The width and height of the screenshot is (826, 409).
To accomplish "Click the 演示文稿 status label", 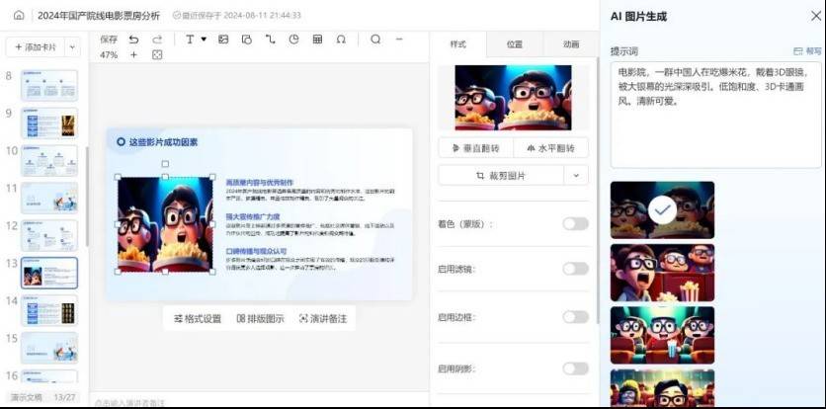I will [x=27, y=397].
